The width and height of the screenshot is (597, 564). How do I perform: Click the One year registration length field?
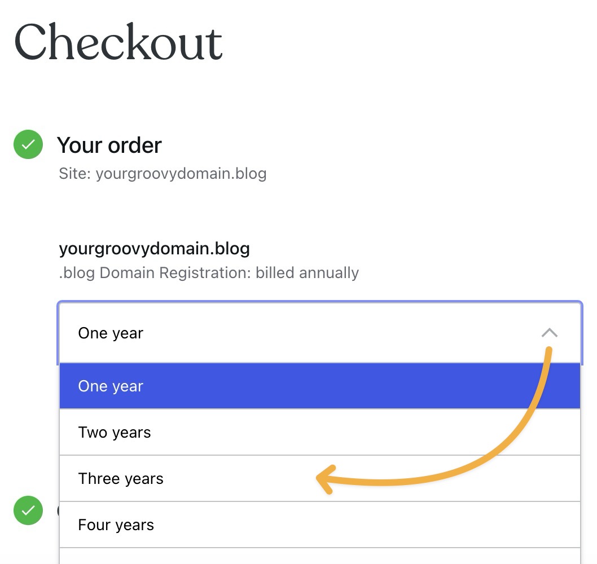coord(320,333)
